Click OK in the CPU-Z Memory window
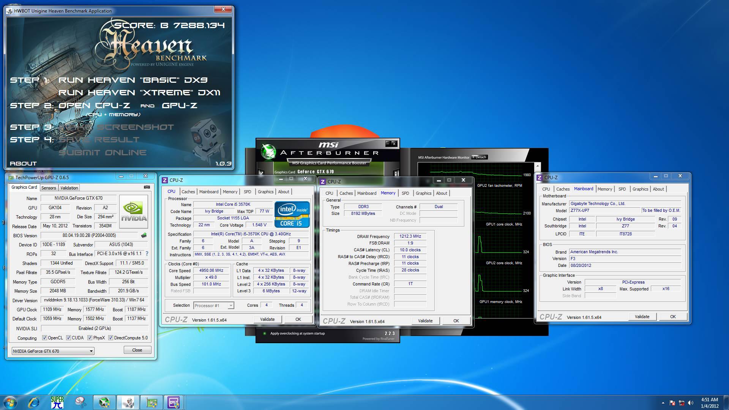Image resolution: width=729 pixels, height=410 pixels. pos(456,321)
